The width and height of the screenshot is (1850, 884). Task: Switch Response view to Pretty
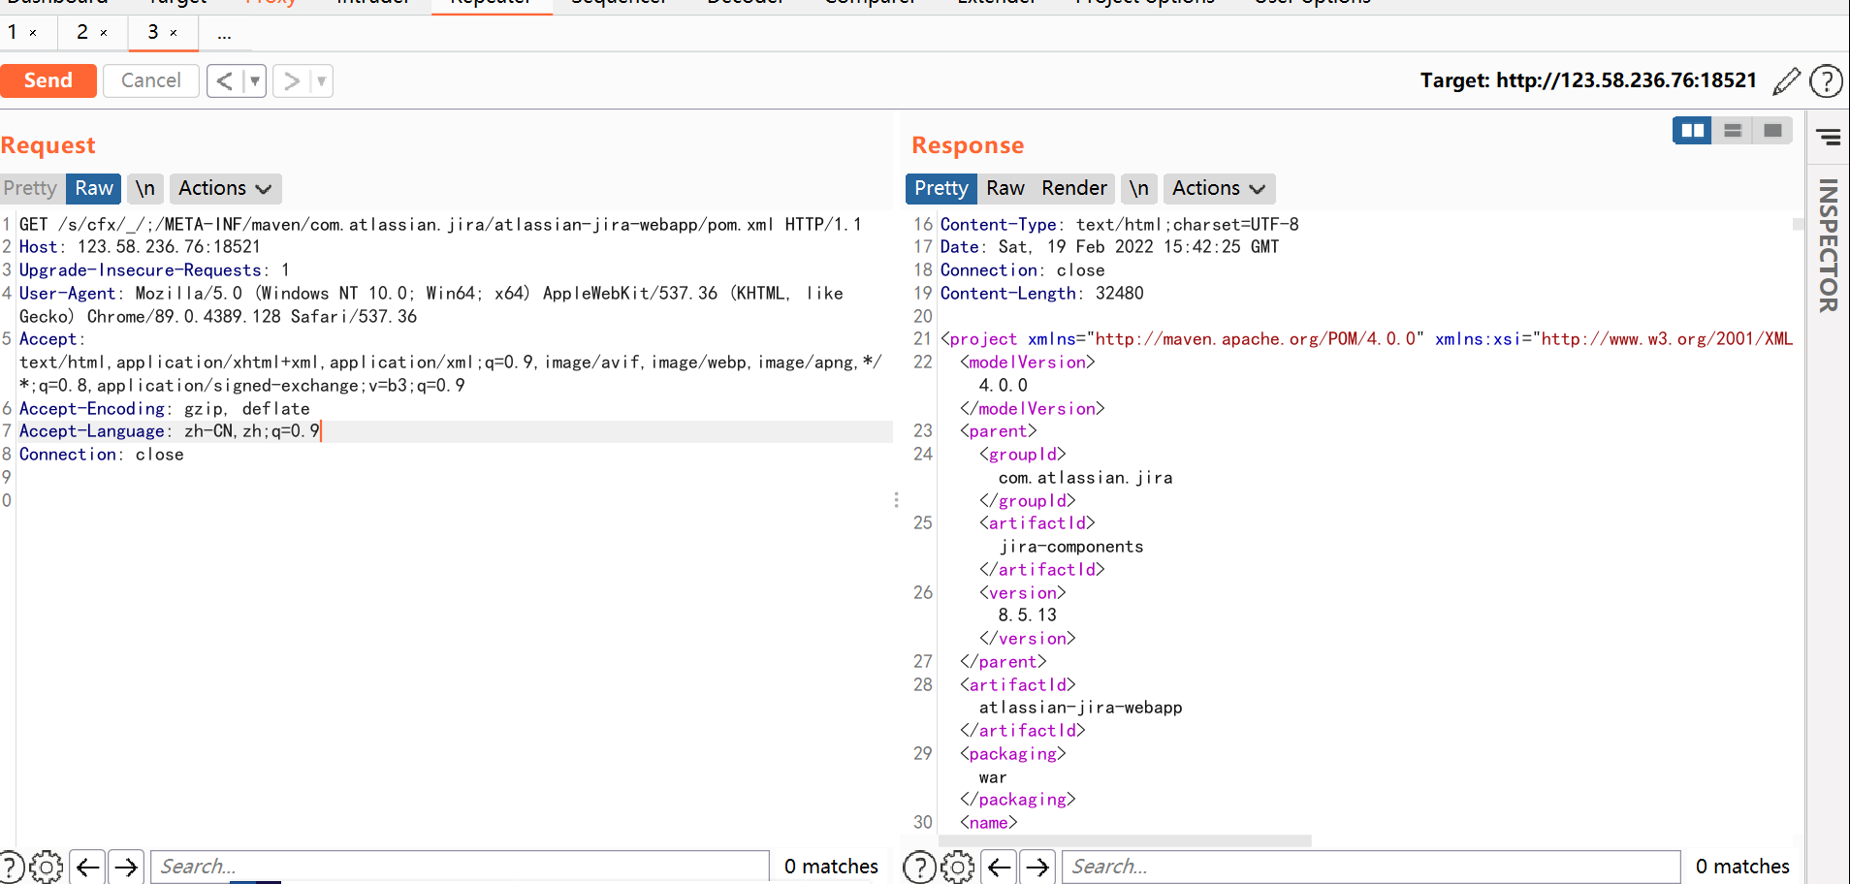tap(941, 188)
